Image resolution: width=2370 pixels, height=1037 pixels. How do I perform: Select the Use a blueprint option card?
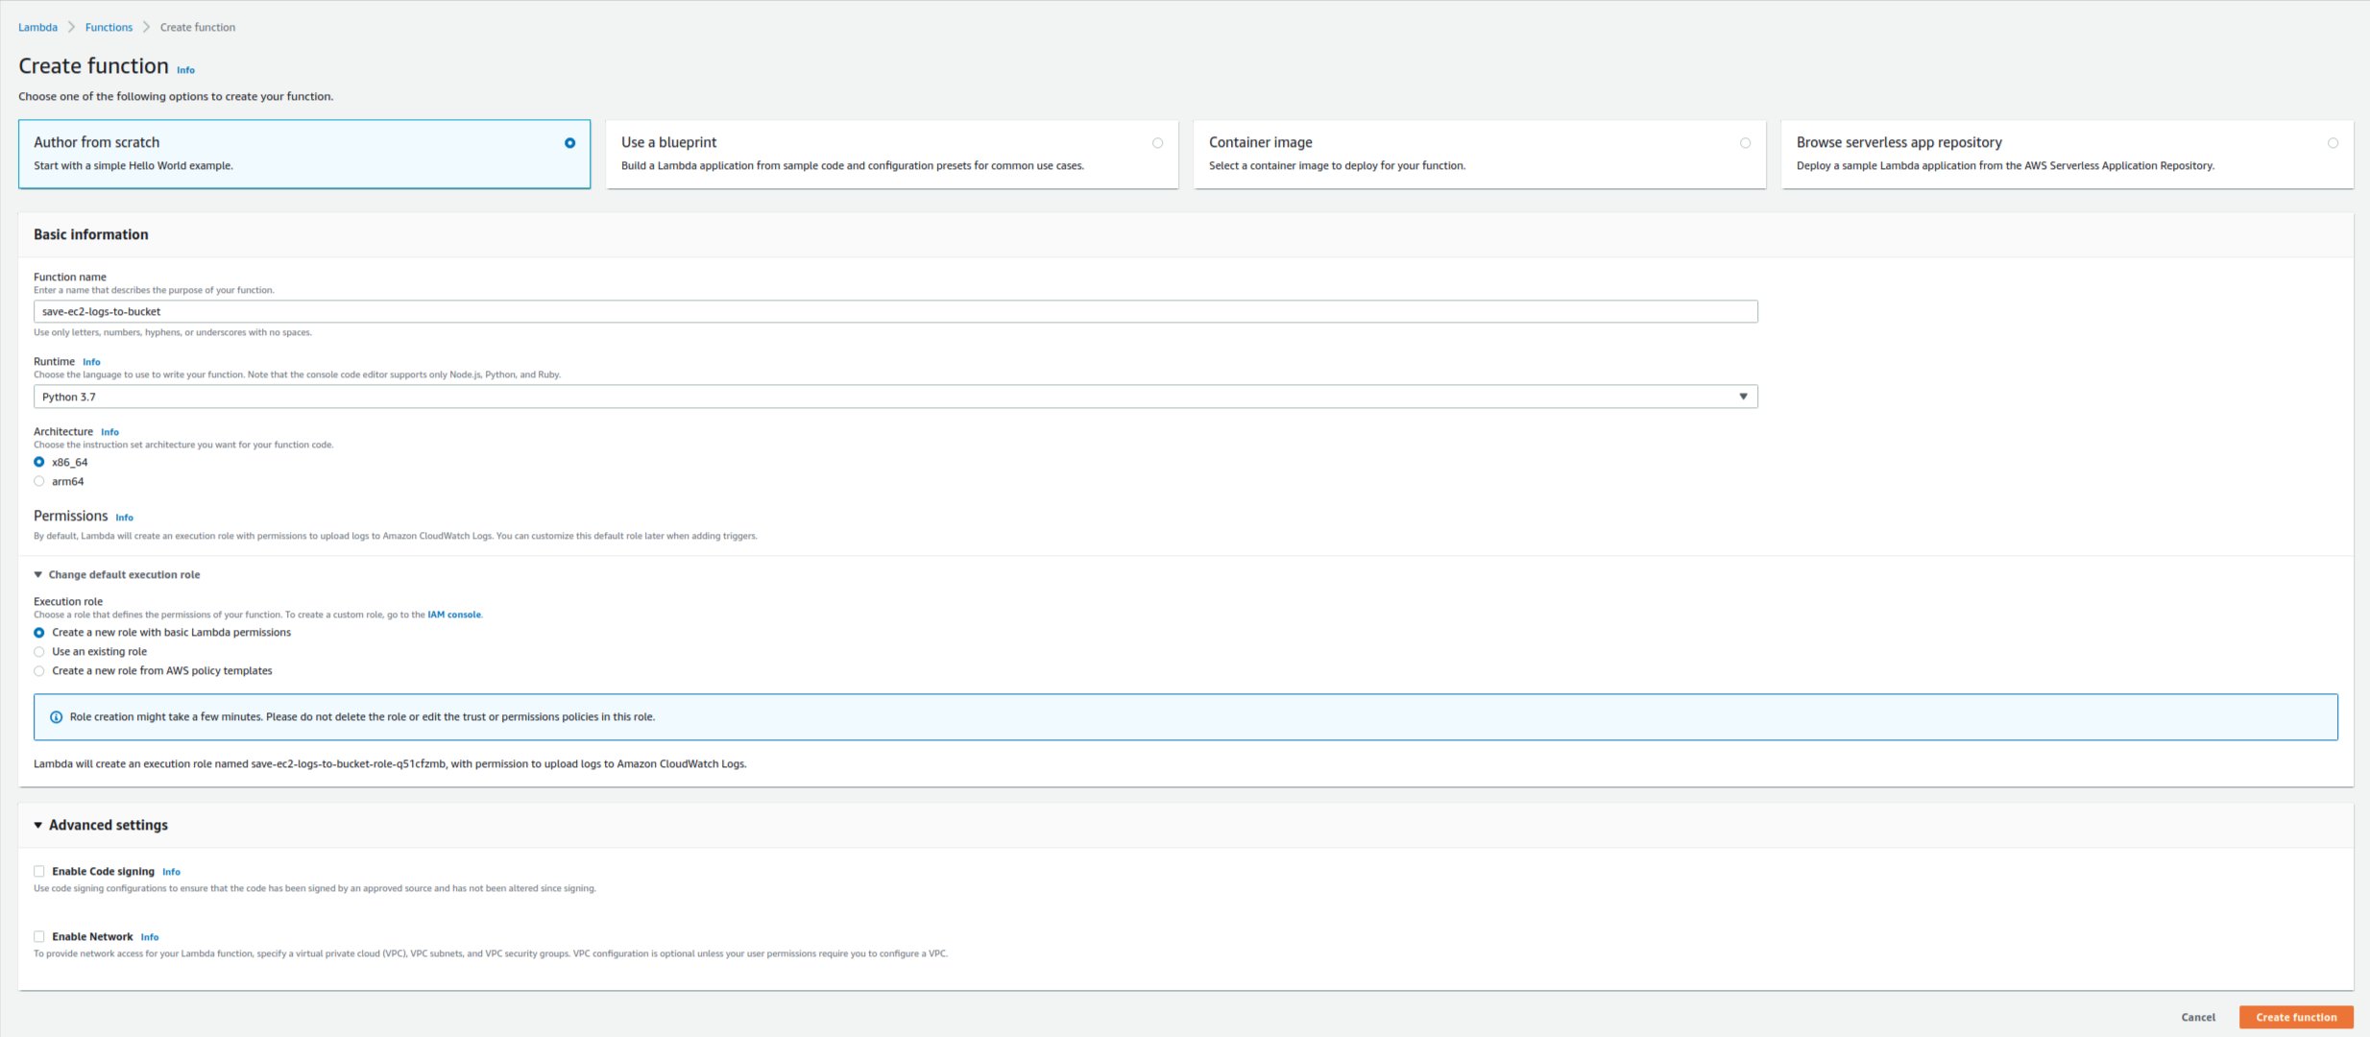(x=891, y=154)
